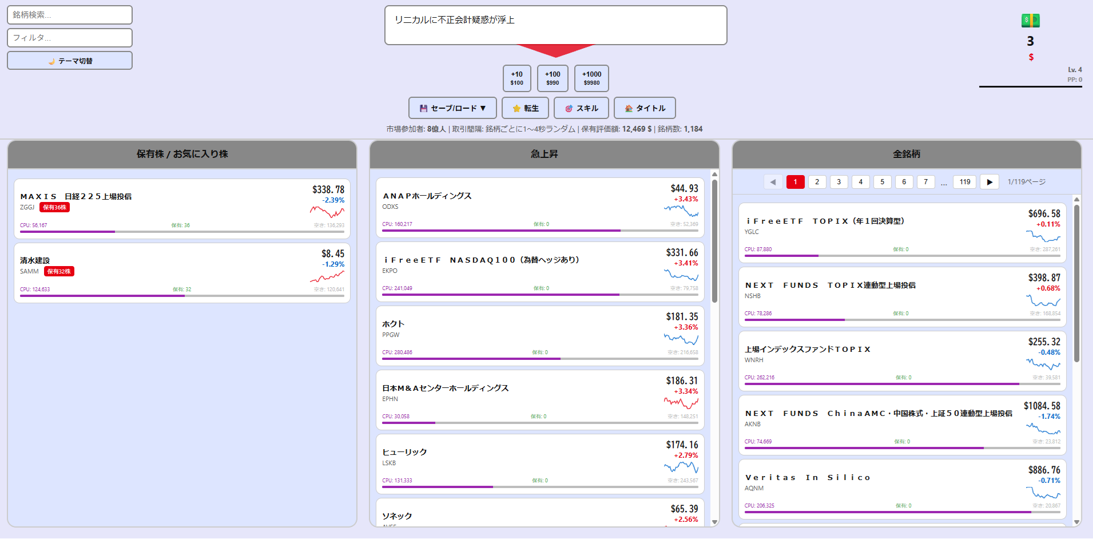Image resolution: width=1093 pixels, height=539 pixels.
Task: Click 全銘柄 list scrollbar thumb
Action: coord(1077,283)
